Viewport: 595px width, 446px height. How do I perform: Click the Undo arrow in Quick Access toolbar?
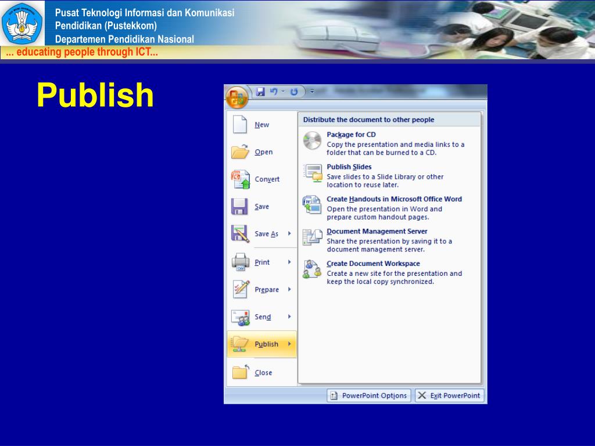[274, 92]
